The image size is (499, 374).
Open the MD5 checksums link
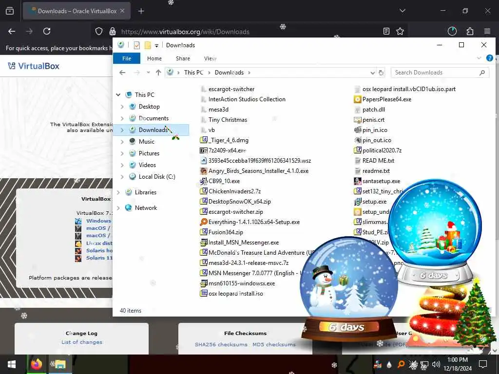click(x=274, y=344)
